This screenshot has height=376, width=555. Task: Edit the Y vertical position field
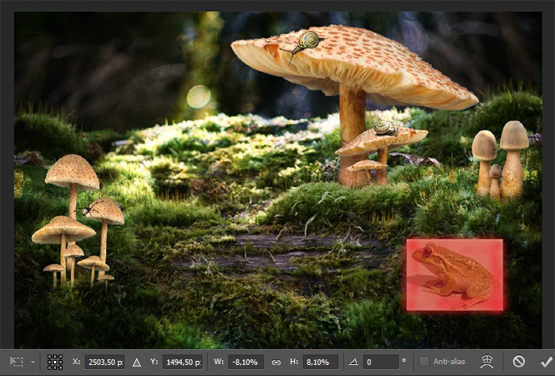182,362
